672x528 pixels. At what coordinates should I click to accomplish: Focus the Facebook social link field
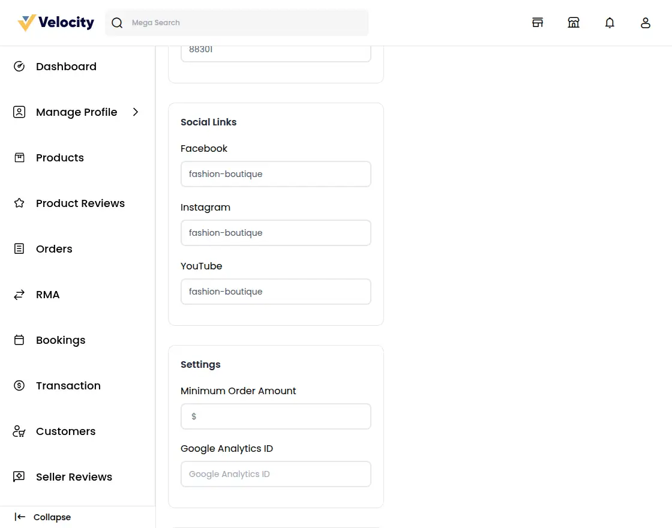pos(275,173)
